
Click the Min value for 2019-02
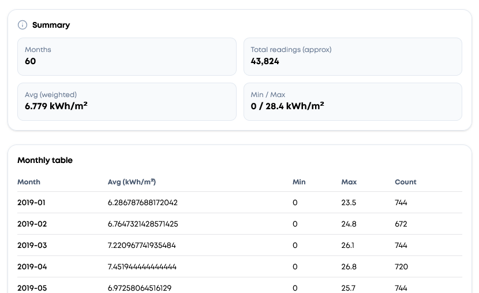tap(295, 224)
